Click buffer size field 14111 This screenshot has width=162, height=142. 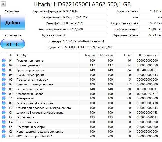click(x=151, y=11)
